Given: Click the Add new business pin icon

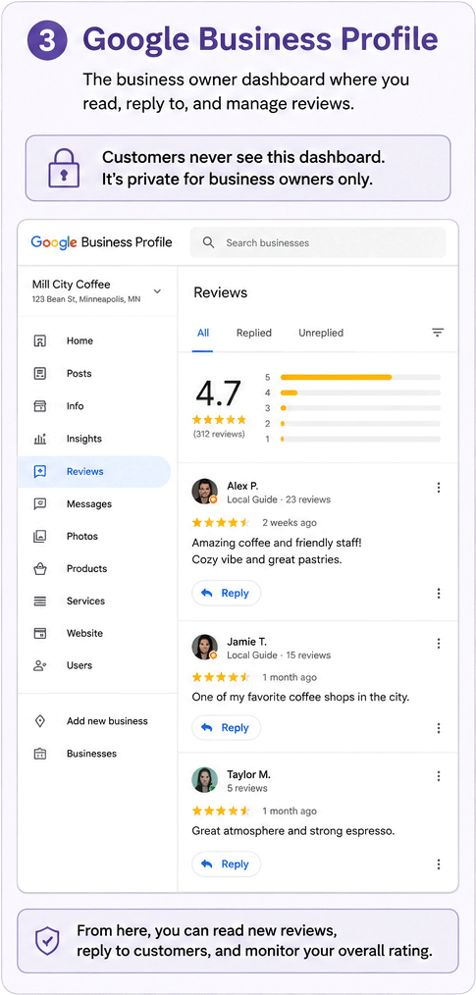Looking at the screenshot, I should (39, 721).
